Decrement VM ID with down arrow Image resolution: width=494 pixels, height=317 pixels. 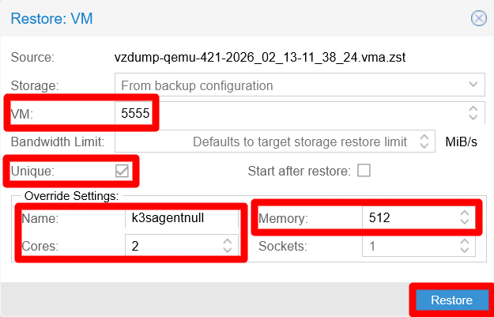tap(473, 117)
